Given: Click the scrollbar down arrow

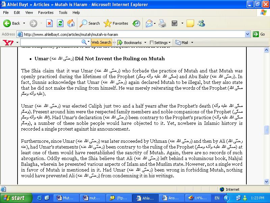Looking at the screenshot, I should pyautogui.click(x=266, y=181).
